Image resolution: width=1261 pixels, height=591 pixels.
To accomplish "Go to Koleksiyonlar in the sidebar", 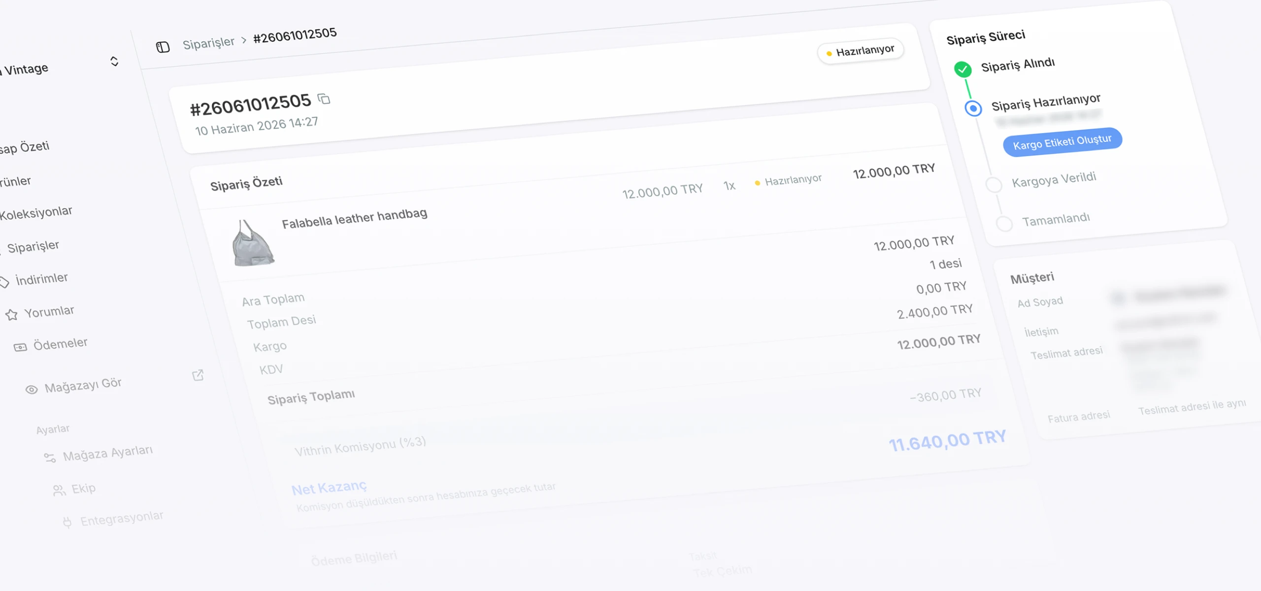I will tap(35, 213).
